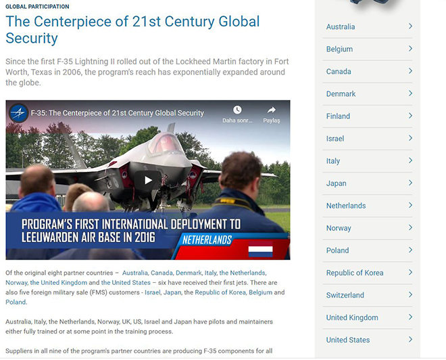The image size is (446, 360).
Task: Select Italy in the country sidebar
Action: 332,161
